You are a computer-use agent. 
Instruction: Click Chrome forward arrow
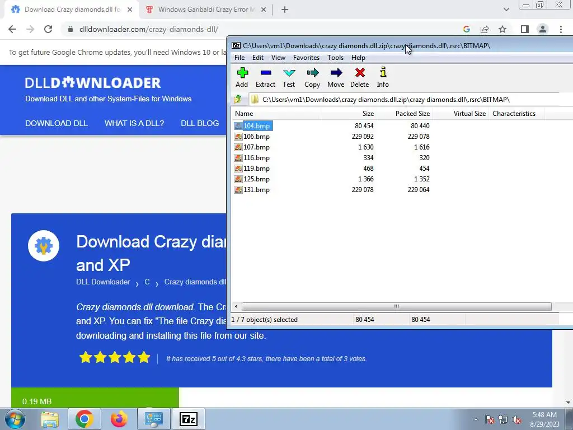(x=30, y=29)
